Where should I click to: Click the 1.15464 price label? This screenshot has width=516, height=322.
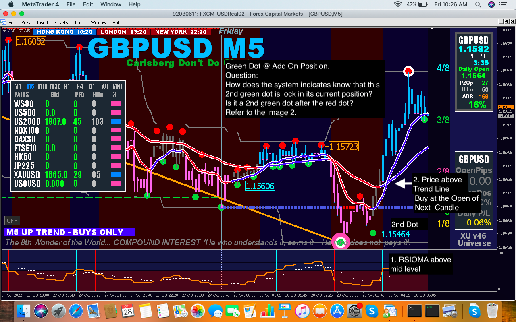pyautogui.click(x=395, y=234)
